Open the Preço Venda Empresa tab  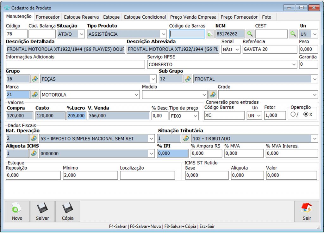click(x=193, y=17)
